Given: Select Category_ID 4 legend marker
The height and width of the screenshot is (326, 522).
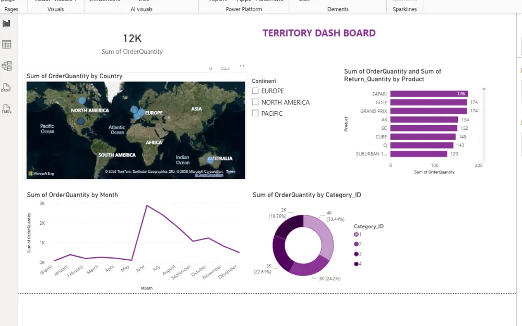Looking at the screenshot, I should [356, 264].
